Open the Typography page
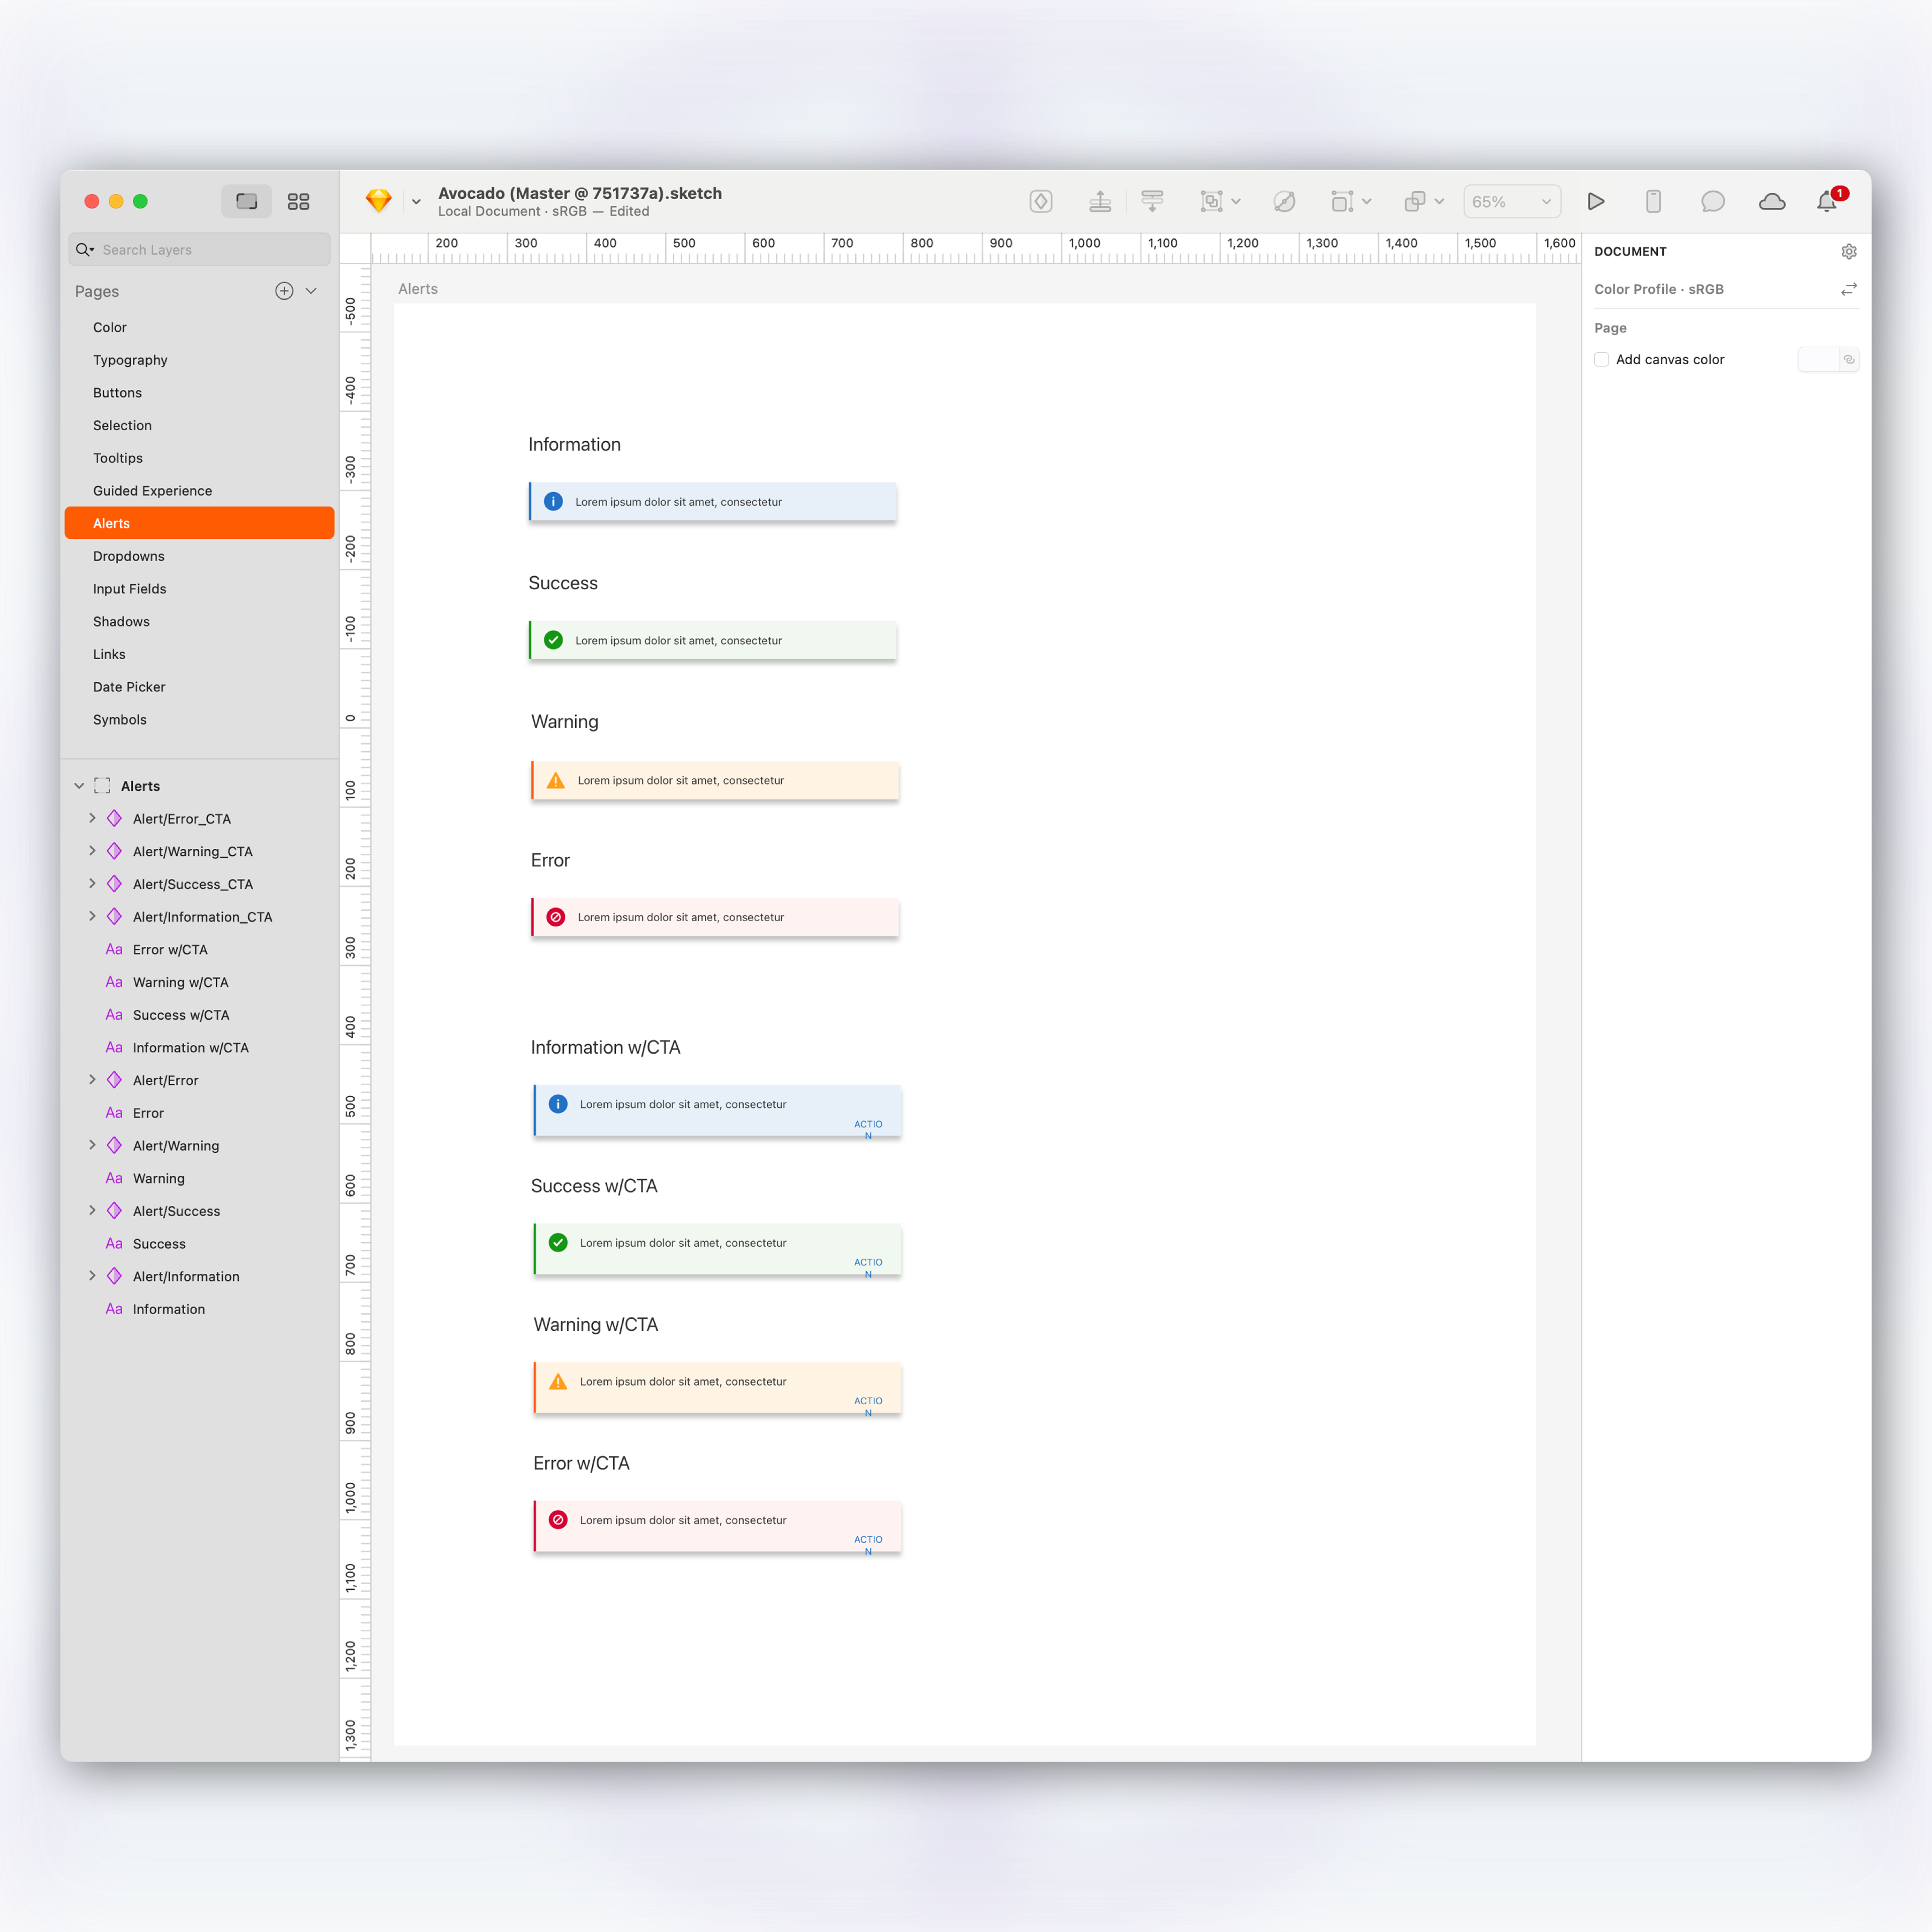This screenshot has height=1932, width=1932. click(x=130, y=360)
